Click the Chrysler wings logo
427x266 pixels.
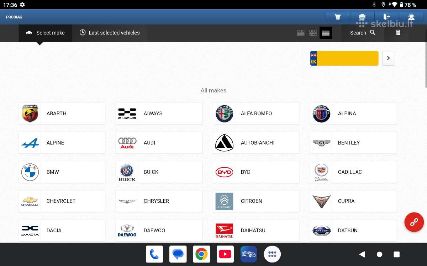(x=127, y=201)
